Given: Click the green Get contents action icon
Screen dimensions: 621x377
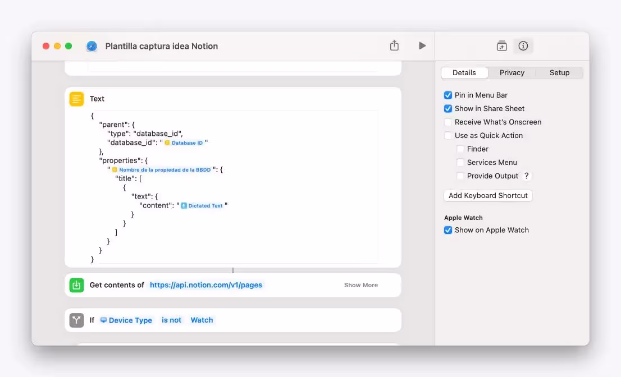Looking at the screenshot, I should coord(76,285).
